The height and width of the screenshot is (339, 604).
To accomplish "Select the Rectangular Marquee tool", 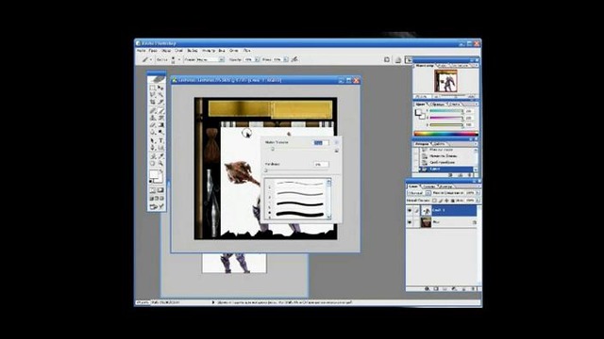I will coord(153,88).
